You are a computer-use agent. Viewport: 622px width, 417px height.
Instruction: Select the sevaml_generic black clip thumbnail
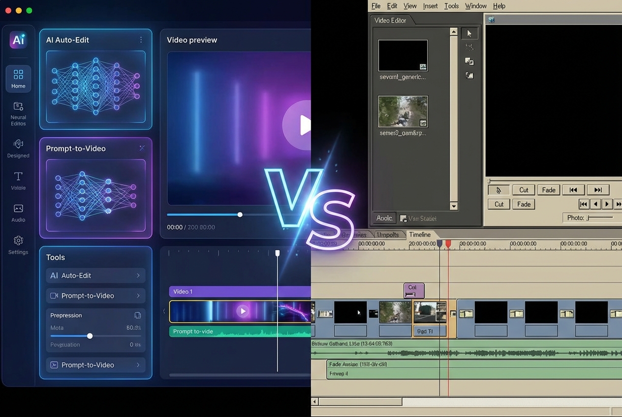click(403, 56)
